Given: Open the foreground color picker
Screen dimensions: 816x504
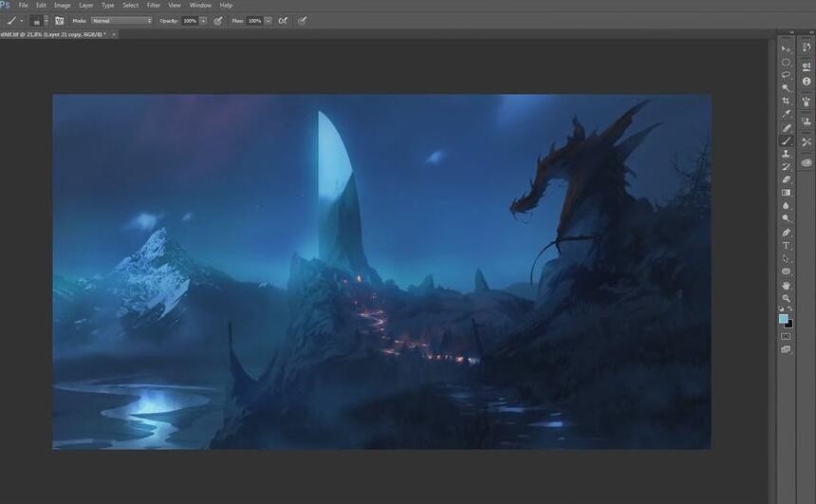Looking at the screenshot, I should 783,319.
